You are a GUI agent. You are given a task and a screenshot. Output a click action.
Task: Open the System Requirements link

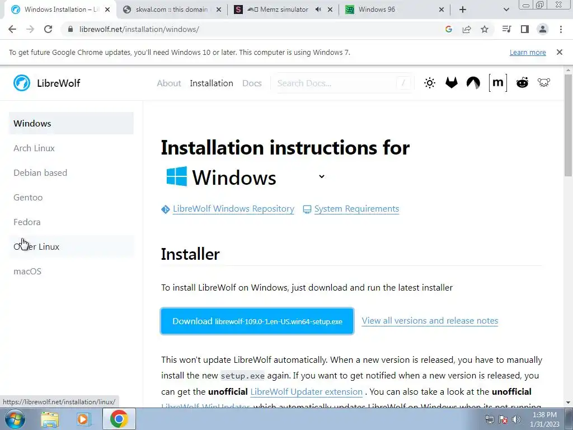[356, 209]
